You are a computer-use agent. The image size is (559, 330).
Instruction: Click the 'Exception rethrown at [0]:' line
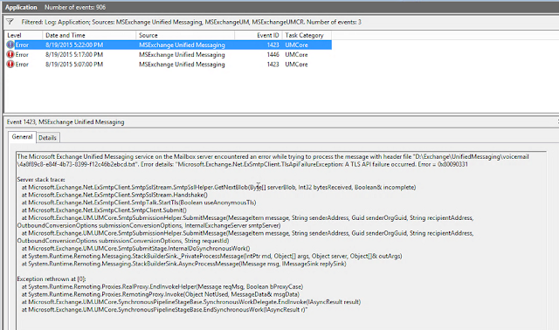coord(52,278)
